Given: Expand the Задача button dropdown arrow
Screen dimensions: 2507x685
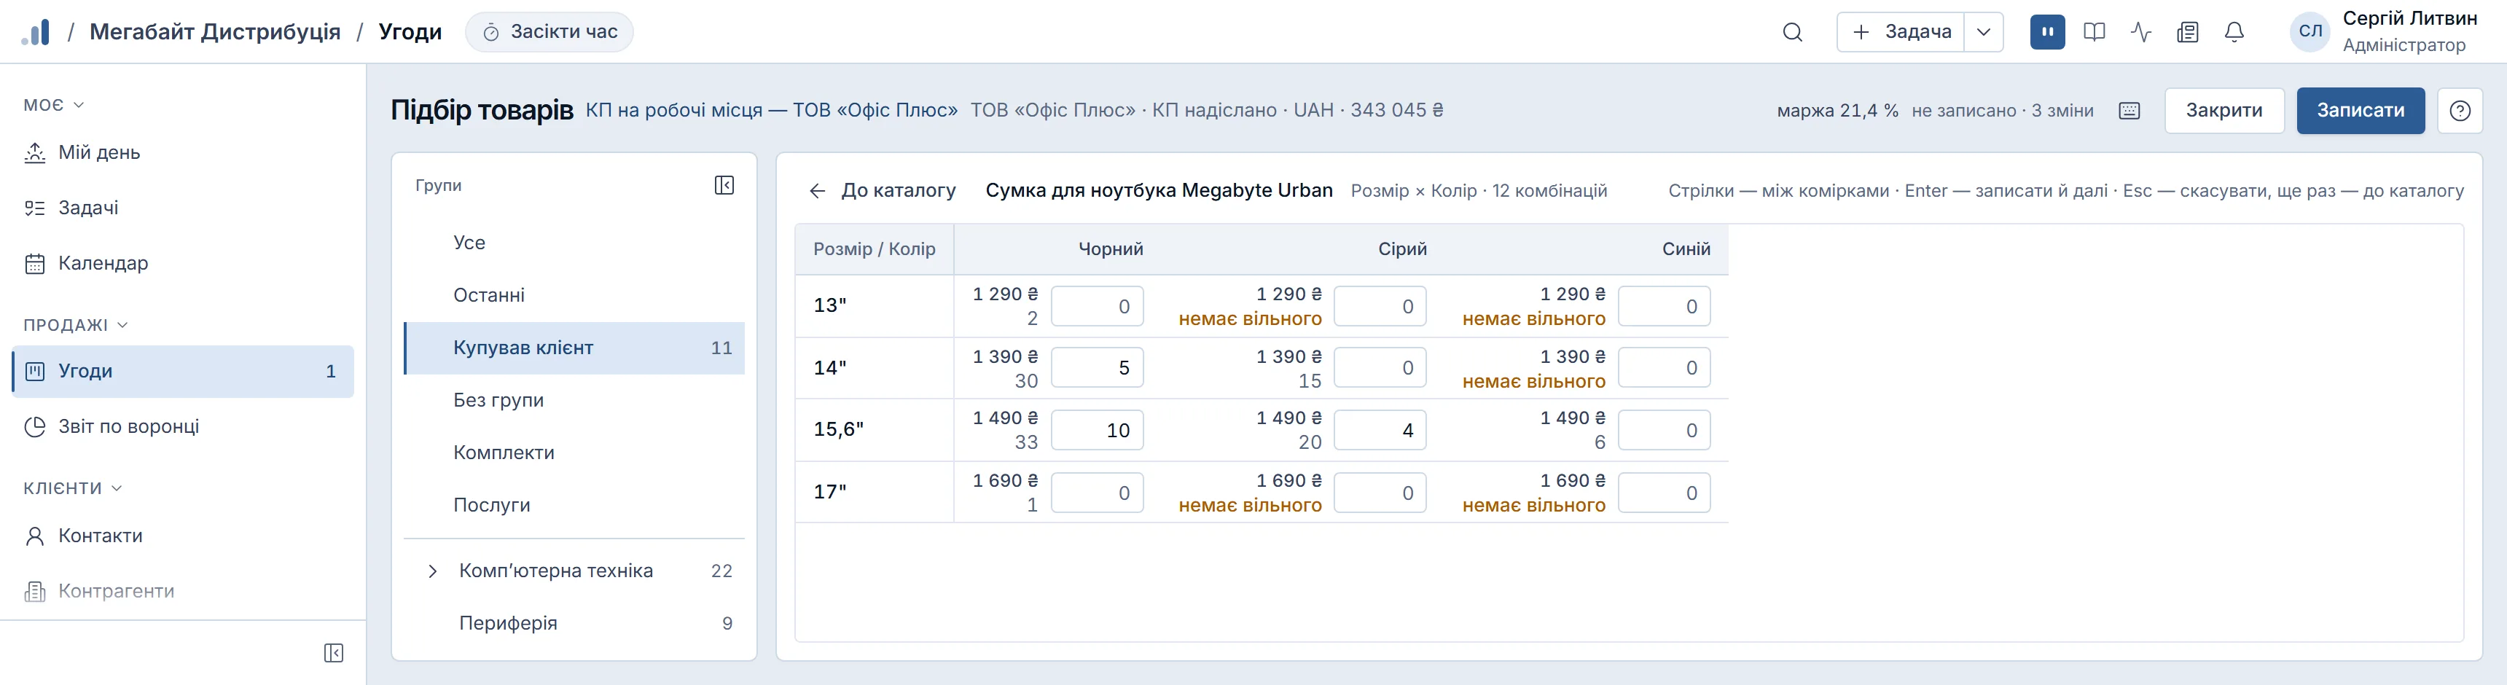Looking at the screenshot, I should click(x=1984, y=32).
